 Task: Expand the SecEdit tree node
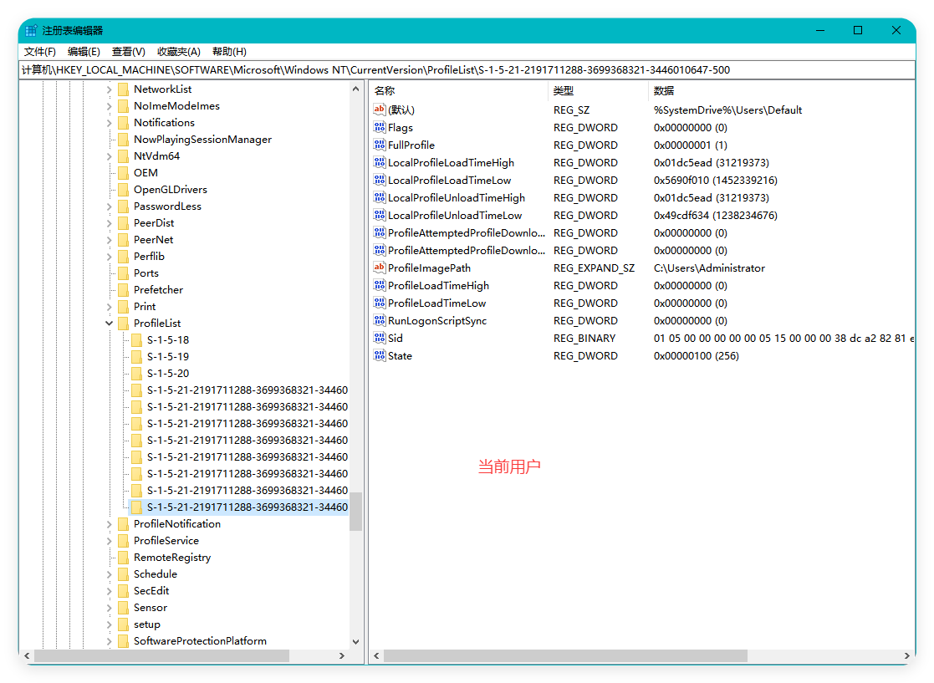[x=109, y=591]
